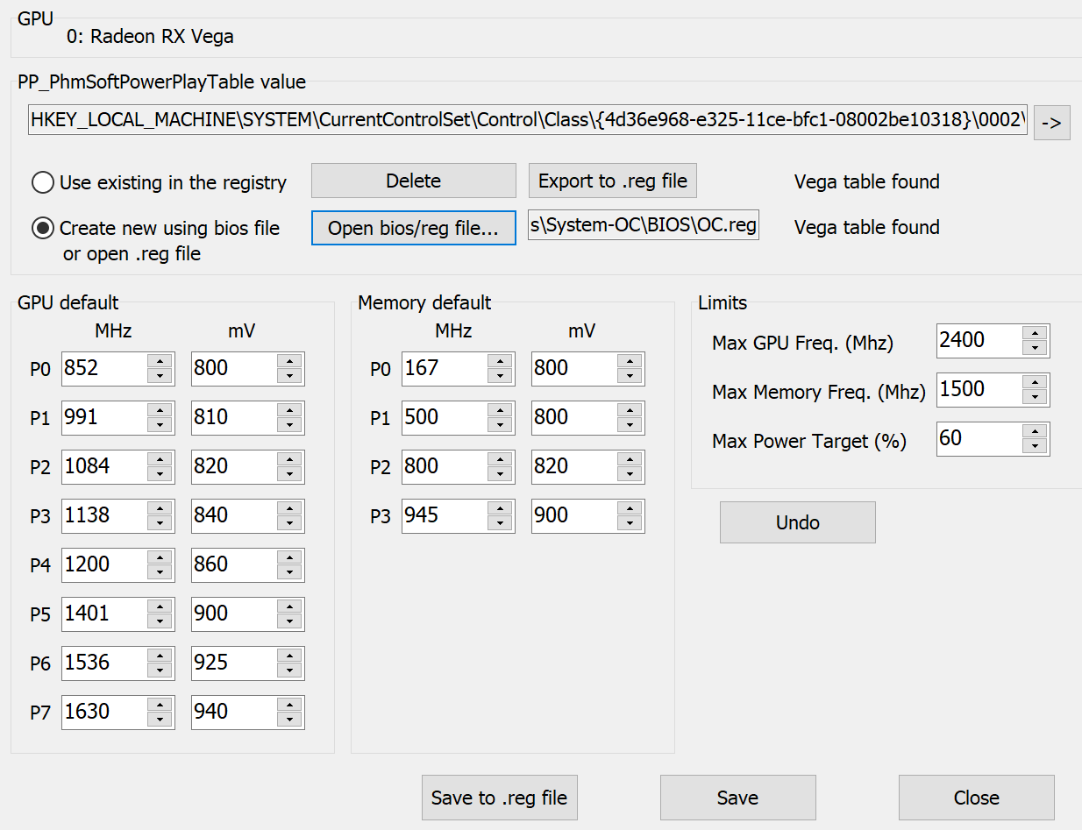Click the Delete button
Screen dimensions: 1082x830
coord(414,181)
